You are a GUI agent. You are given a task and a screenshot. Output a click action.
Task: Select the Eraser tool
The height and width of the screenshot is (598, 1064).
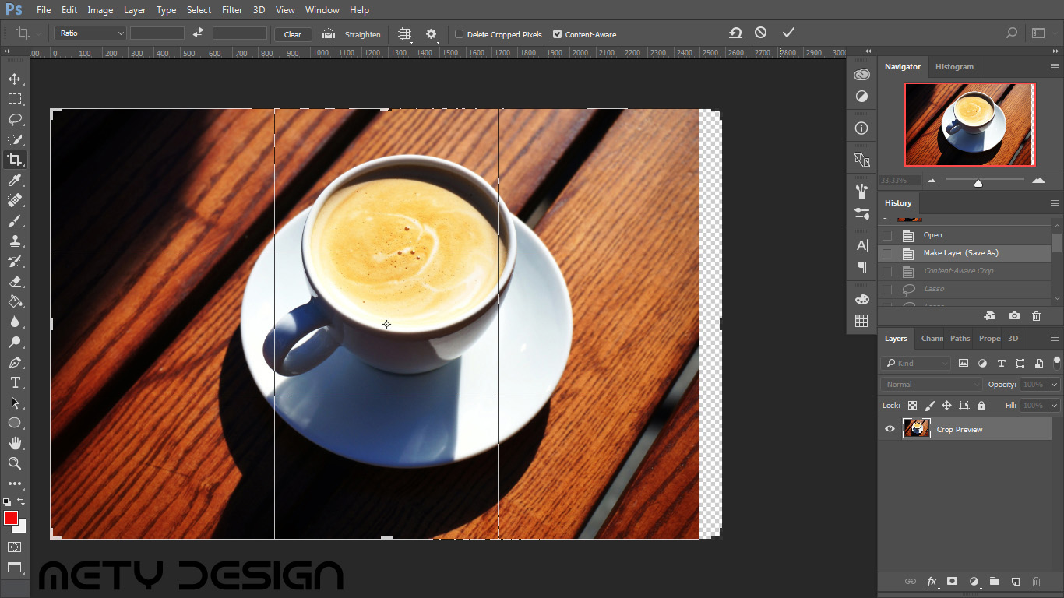click(x=15, y=281)
